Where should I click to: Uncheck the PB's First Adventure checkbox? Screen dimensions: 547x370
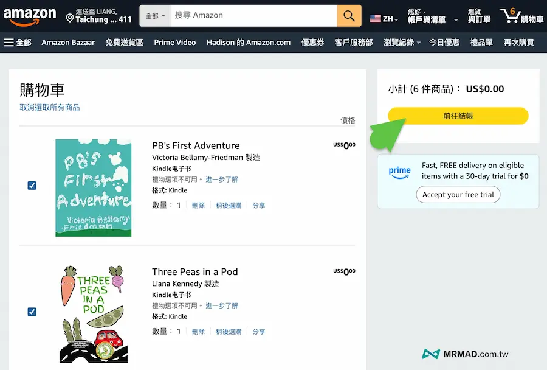[x=32, y=186]
